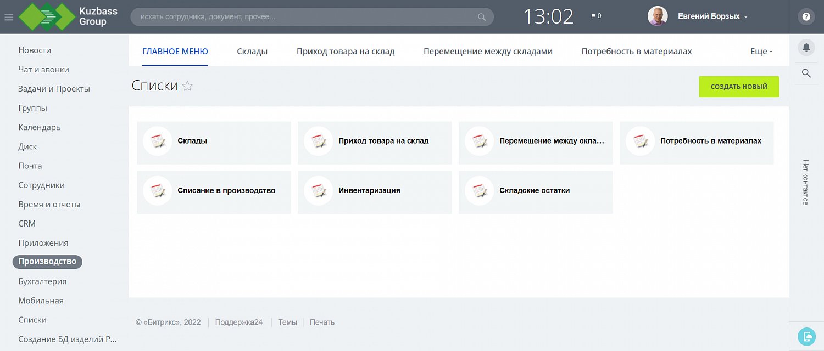Click the search input field
This screenshot has width=824, height=351.
pos(308,17)
